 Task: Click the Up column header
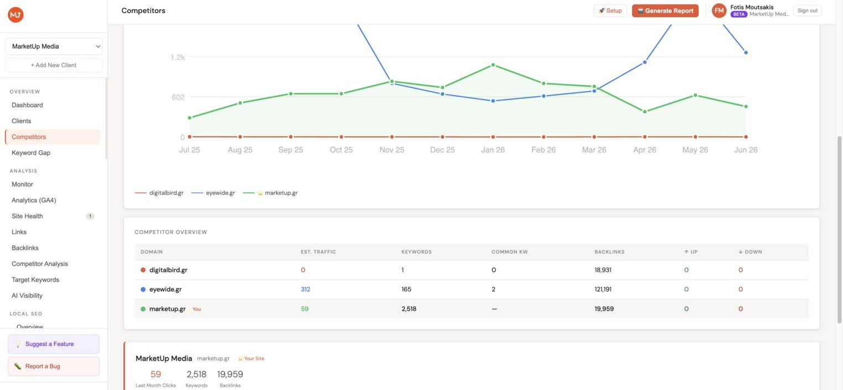coord(691,252)
